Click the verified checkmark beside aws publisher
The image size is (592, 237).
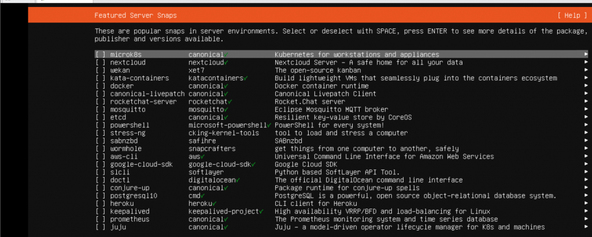pos(203,156)
